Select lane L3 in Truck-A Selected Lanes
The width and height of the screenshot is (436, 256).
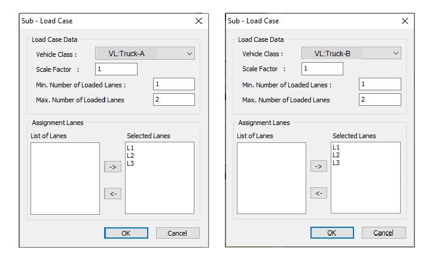click(130, 163)
